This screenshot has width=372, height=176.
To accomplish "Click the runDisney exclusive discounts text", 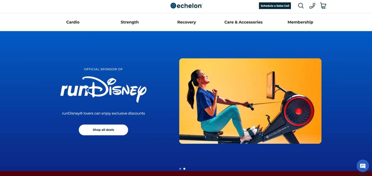I will (x=104, y=113).
